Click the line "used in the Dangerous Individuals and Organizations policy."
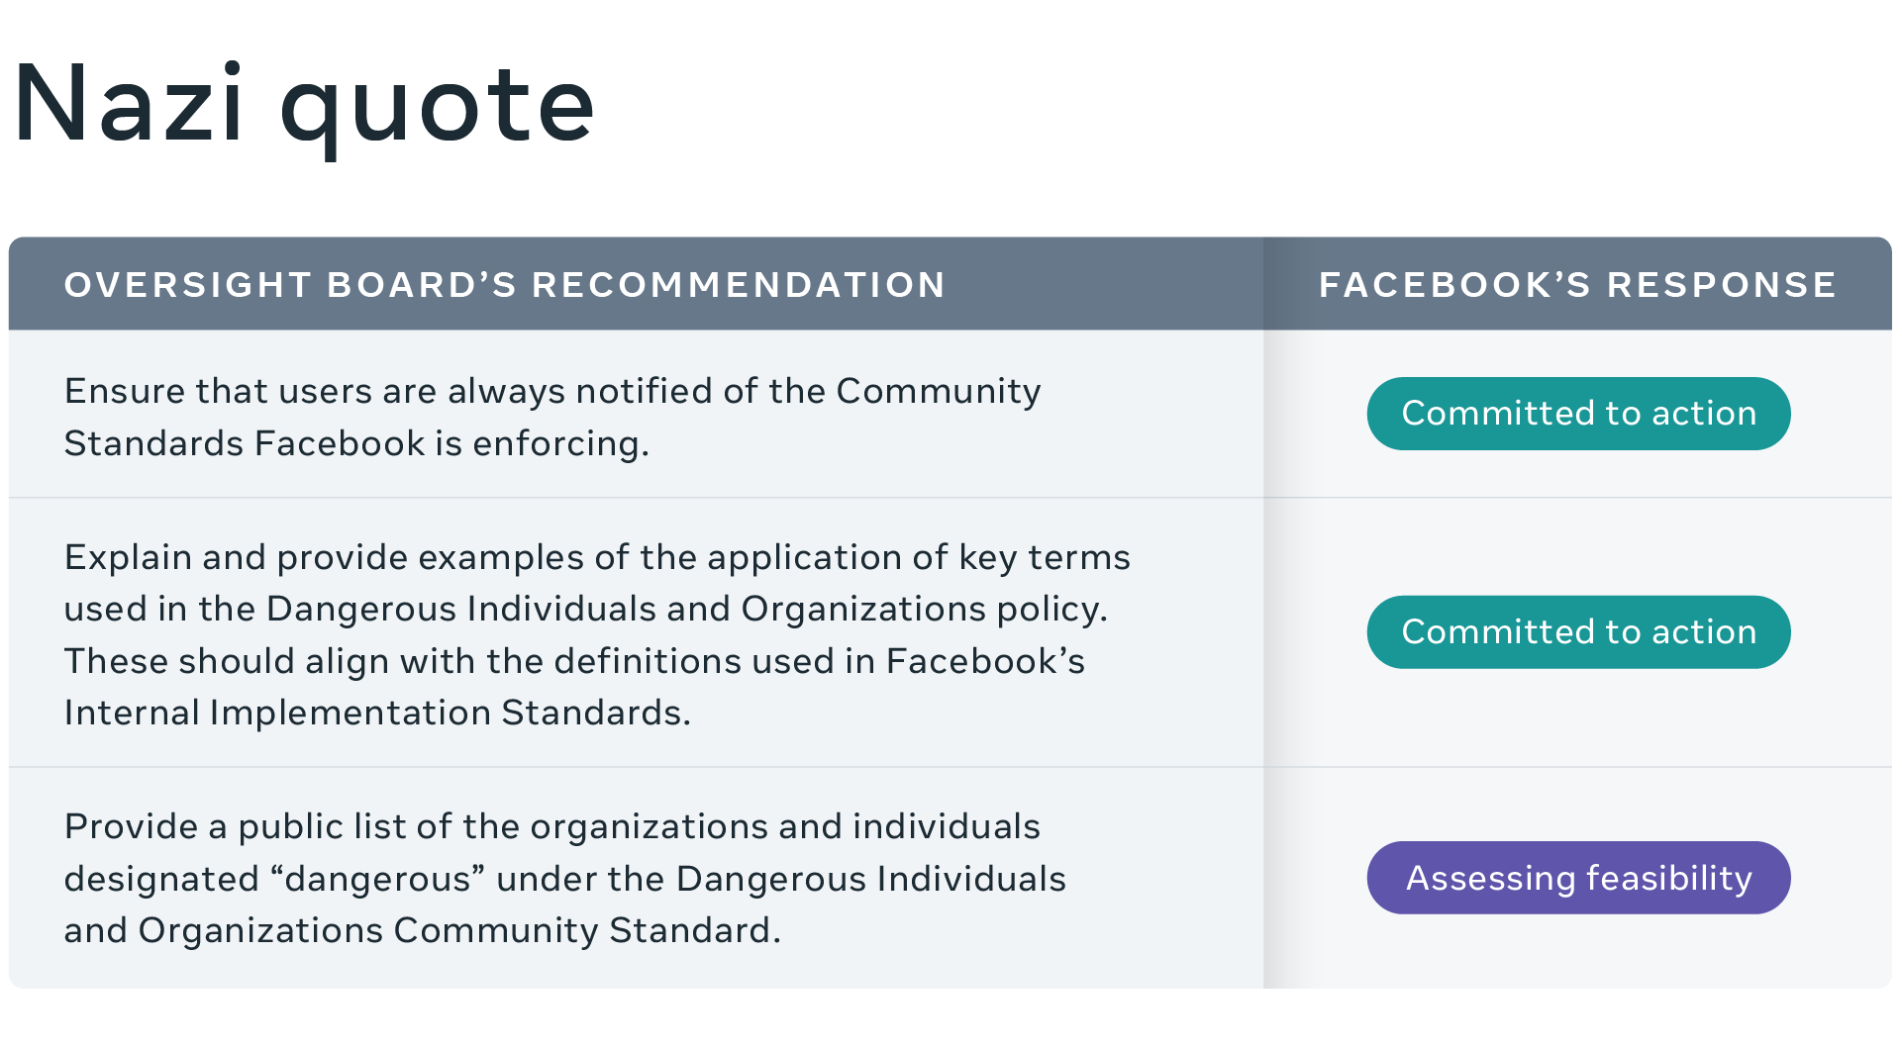Screen dimensions: 1902x1048 585,609
